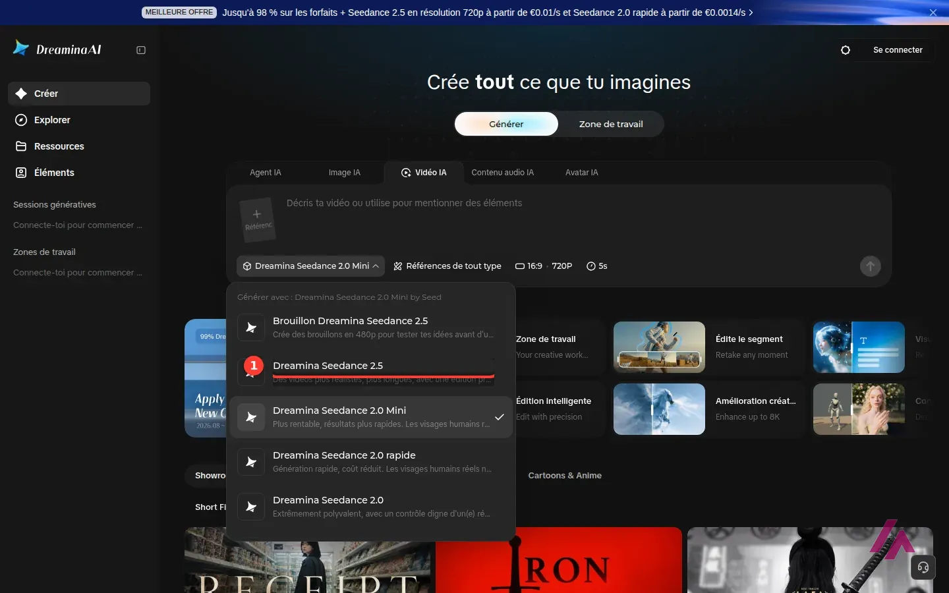Open the 16:9 720P aspect ratio selector
The image size is (949, 593).
tap(544, 266)
